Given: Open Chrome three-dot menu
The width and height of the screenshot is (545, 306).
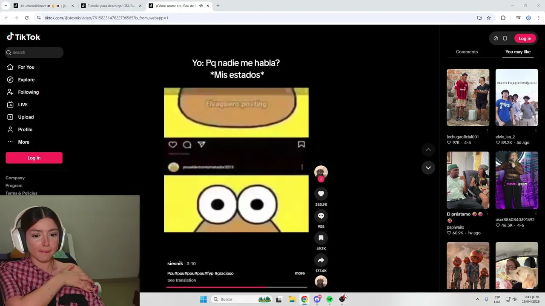Looking at the screenshot, I should pos(539,18).
